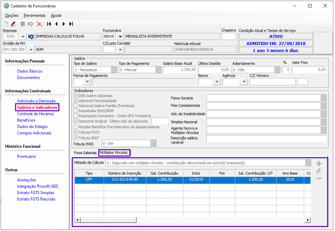
Task: Expand the Tipo de Pagamento combo box
Action: pyautogui.click(x=158, y=70)
